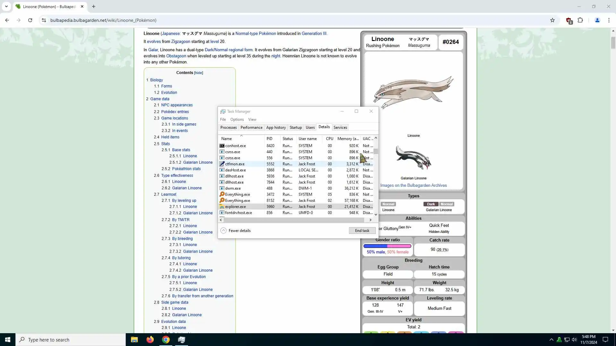616x346 pixels.
Task: Sort processes by the Memory column header
Action: [x=348, y=139]
